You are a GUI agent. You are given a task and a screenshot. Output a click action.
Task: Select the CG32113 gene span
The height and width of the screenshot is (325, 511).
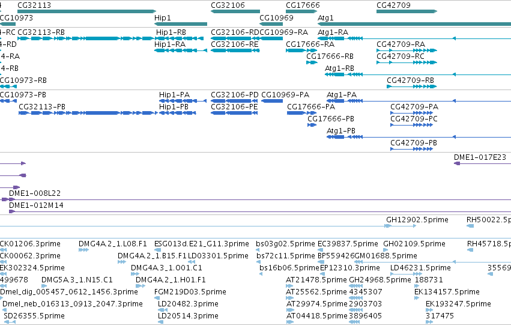(x=86, y=11)
